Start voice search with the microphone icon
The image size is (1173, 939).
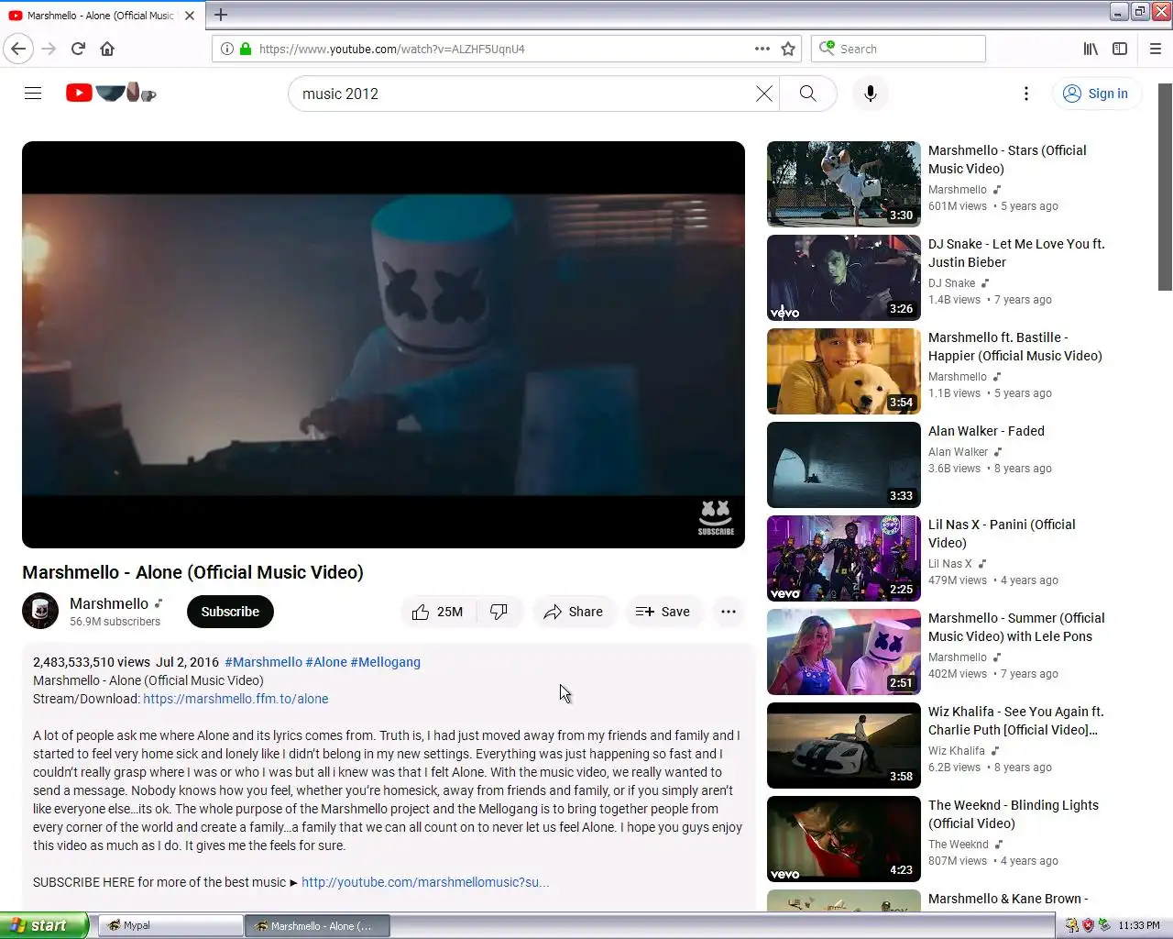point(871,94)
